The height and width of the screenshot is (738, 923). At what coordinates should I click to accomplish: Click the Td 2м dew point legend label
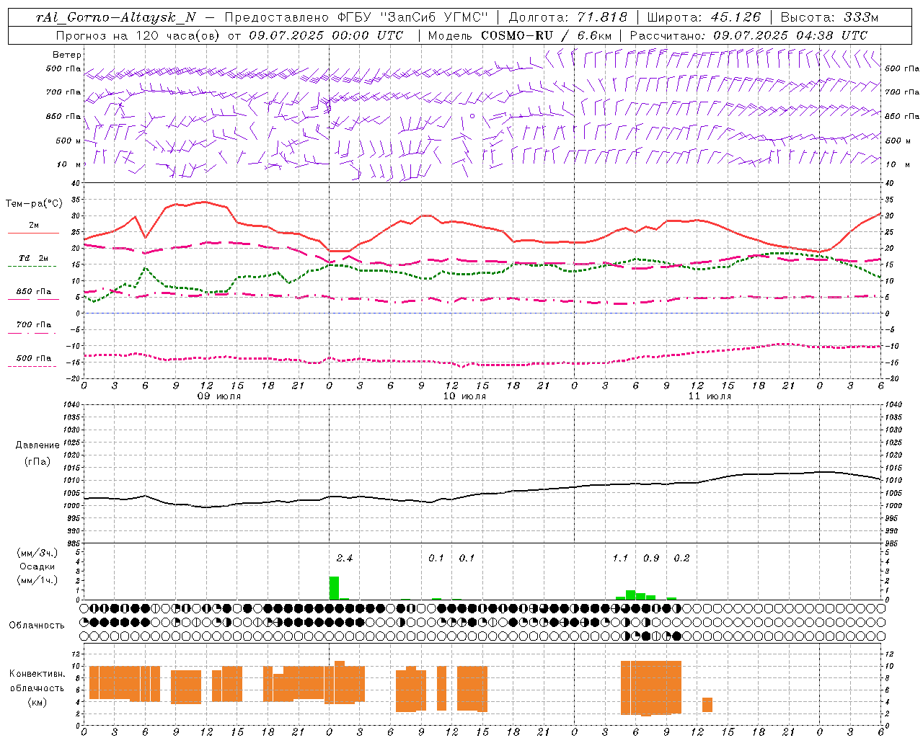33,258
